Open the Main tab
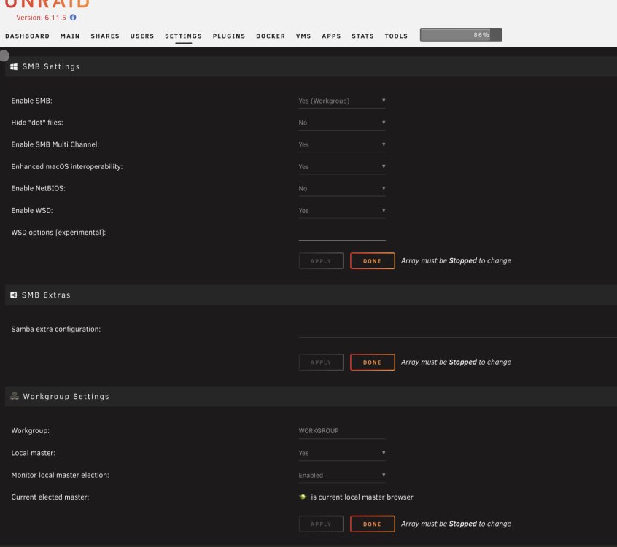Viewport: 617px width, 547px height. tap(70, 36)
